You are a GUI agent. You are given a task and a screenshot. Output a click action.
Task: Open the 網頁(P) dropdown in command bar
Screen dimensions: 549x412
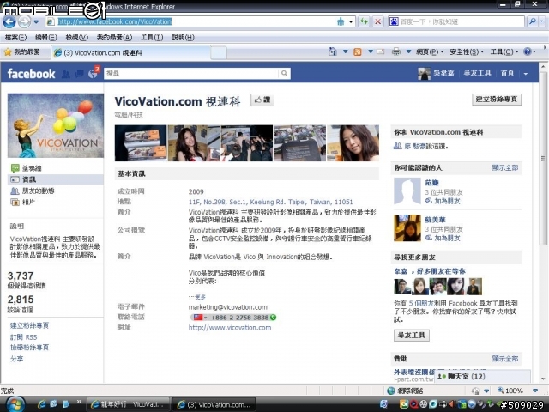430,52
